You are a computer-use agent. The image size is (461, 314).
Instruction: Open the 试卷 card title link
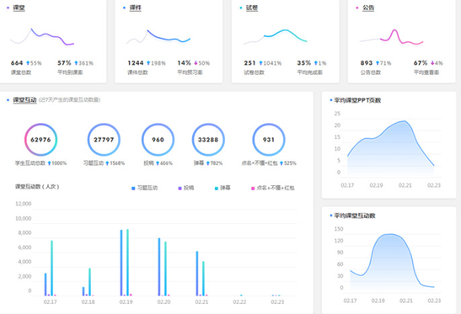click(x=252, y=8)
